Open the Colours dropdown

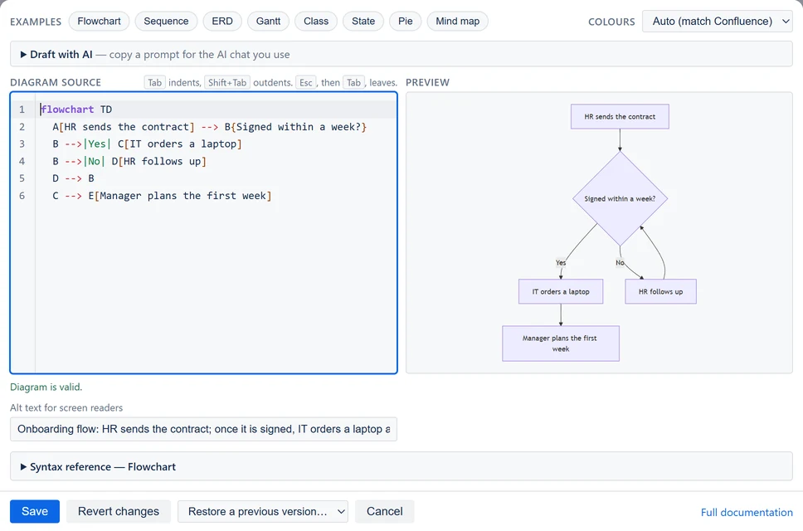(x=717, y=22)
